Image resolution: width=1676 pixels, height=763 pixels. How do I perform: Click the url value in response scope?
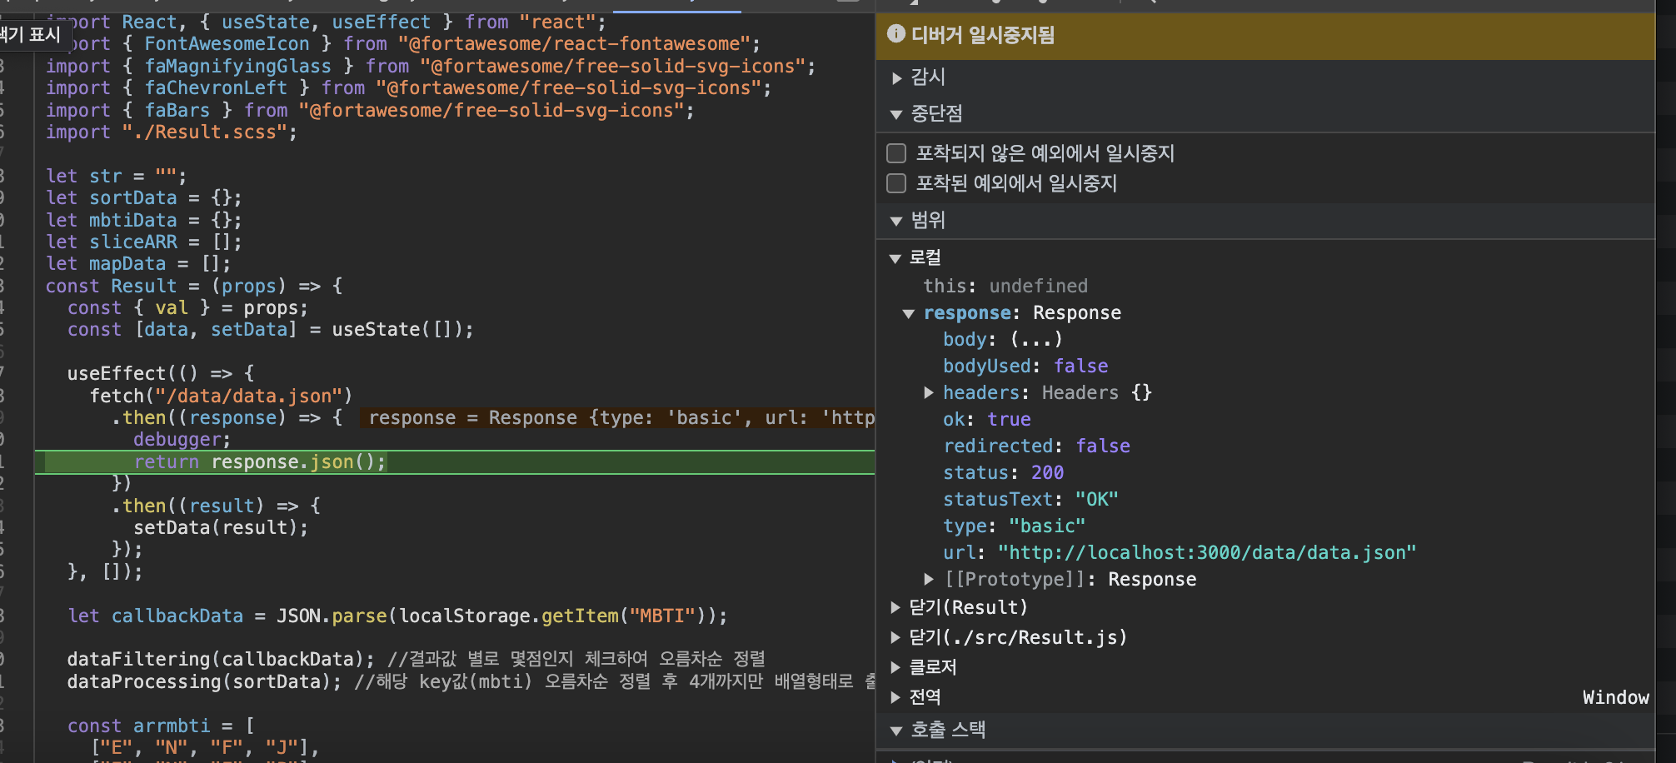(x=1206, y=553)
